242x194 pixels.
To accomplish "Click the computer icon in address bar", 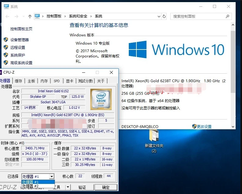I will [37, 16].
